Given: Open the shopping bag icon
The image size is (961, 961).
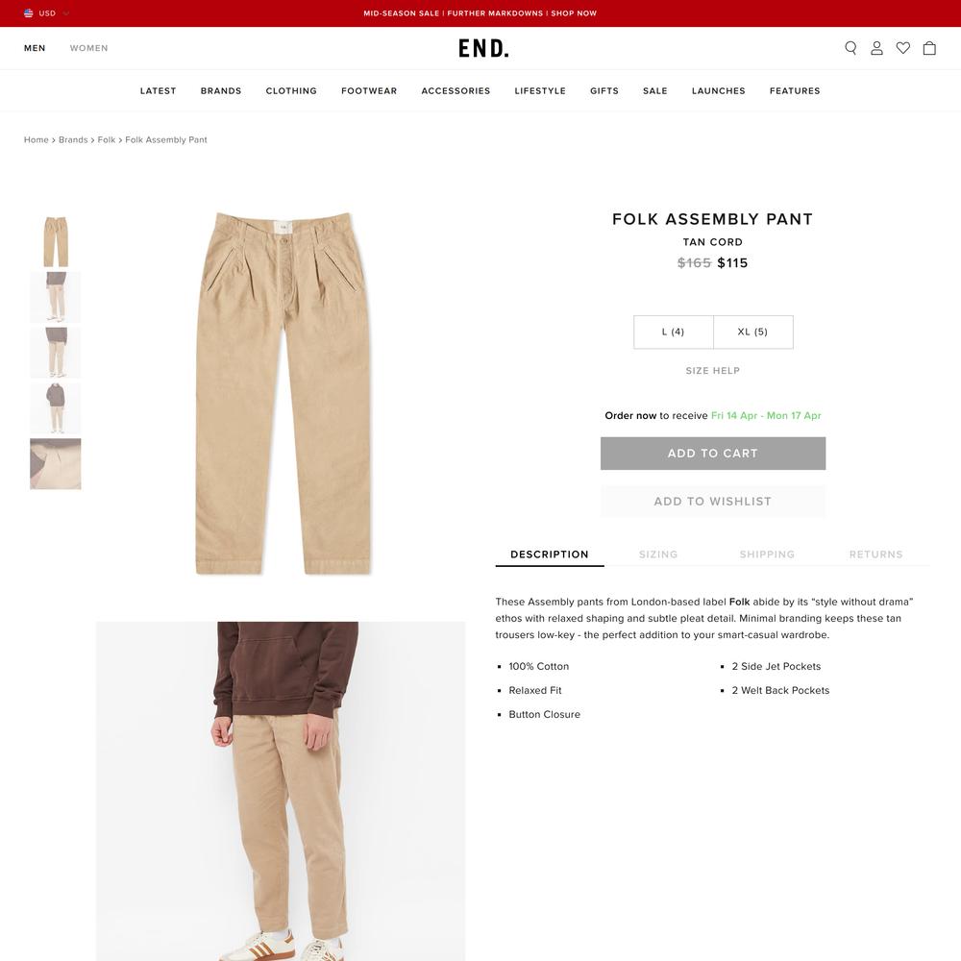Looking at the screenshot, I should tap(929, 48).
